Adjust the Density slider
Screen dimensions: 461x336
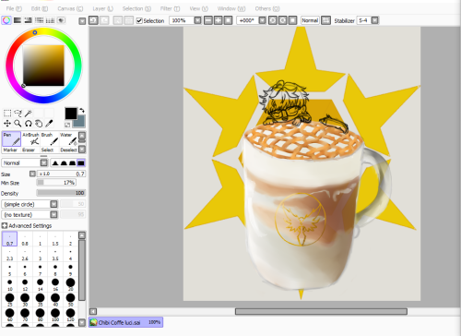click(61, 193)
